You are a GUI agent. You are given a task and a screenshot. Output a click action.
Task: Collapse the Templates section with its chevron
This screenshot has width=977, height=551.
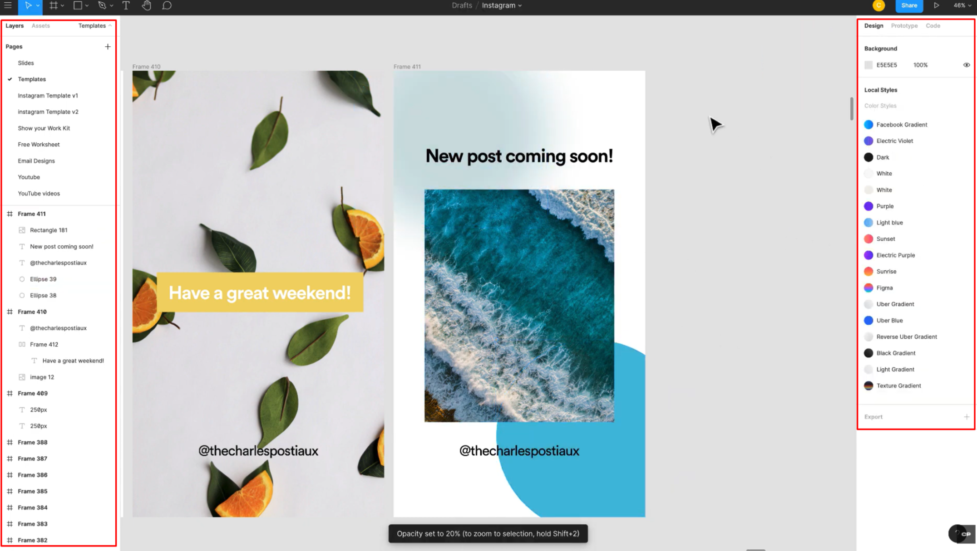(x=109, y=26)
